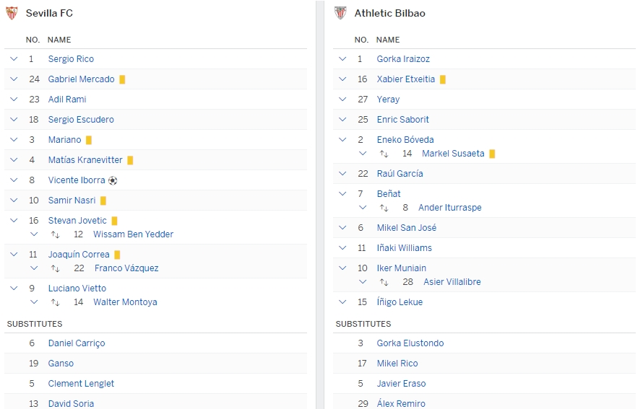This screenshot has width=643, height=409.
Task: Click Gabriel Mercado's yellow card icon
Action: pos(123,79)
